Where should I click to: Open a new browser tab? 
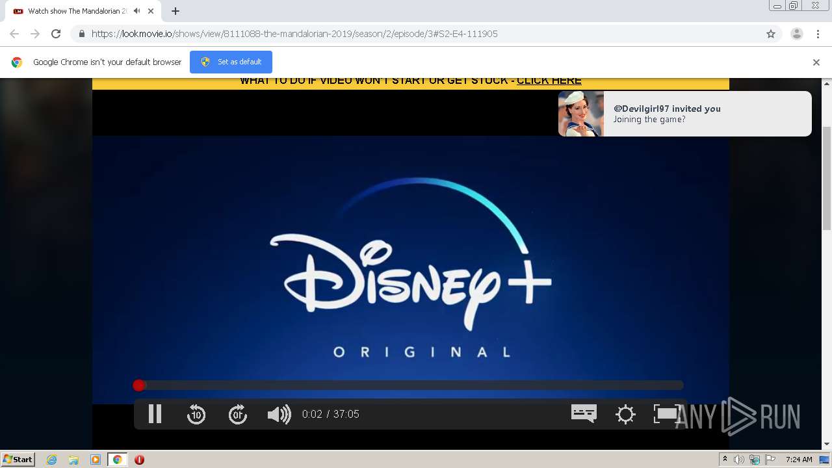tap(175, 11)
